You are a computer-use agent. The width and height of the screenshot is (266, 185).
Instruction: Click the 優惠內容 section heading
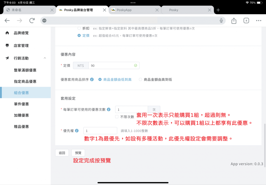pyautogui.click(x=68, y=54)
